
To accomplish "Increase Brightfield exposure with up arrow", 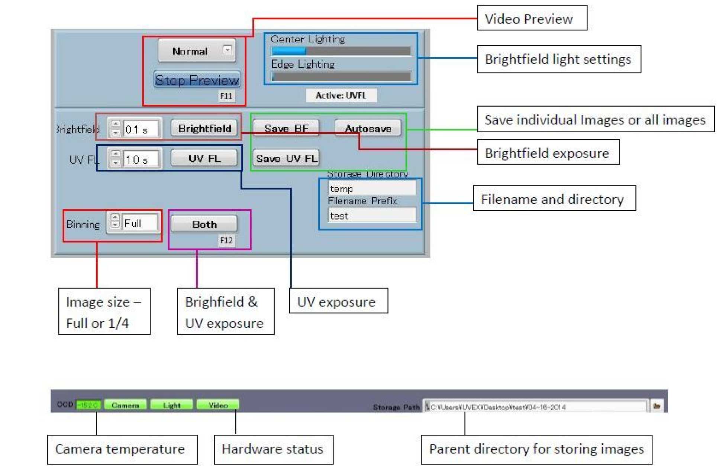I will (116, 124).
